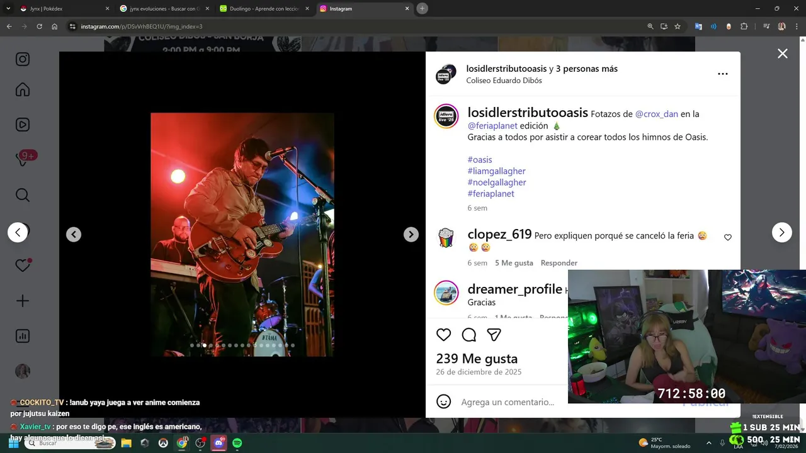Open Discord from the taskbar
This screenshot has width=806, height=453.
pos(219,443)
